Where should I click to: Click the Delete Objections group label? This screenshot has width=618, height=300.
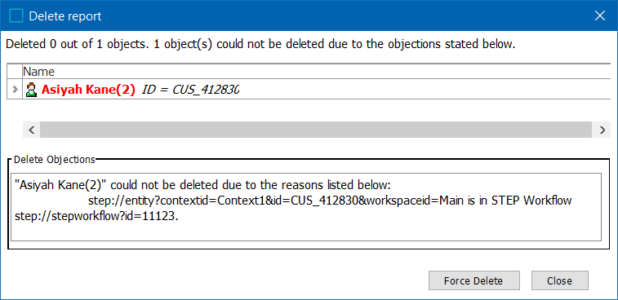tap(55, 160)
